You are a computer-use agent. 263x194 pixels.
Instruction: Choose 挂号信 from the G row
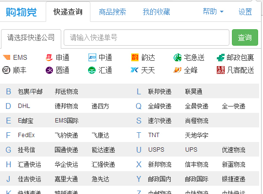pos(27,150)
